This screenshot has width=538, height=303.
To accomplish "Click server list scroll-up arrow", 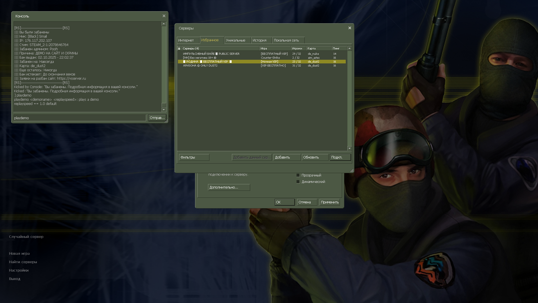I will (x=349, y=49).
